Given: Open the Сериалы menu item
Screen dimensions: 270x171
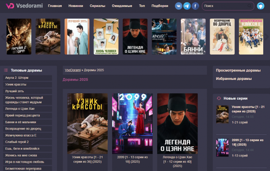Looking at the screenshot, I should point(97,6).
